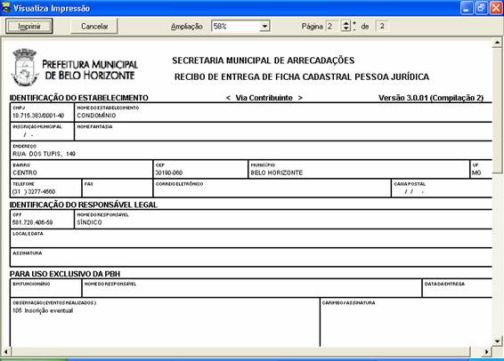Click the CONDOMÍNIO establishment name text
The height and width of the screenshot is (361, 504).
[x=96, y=116]
